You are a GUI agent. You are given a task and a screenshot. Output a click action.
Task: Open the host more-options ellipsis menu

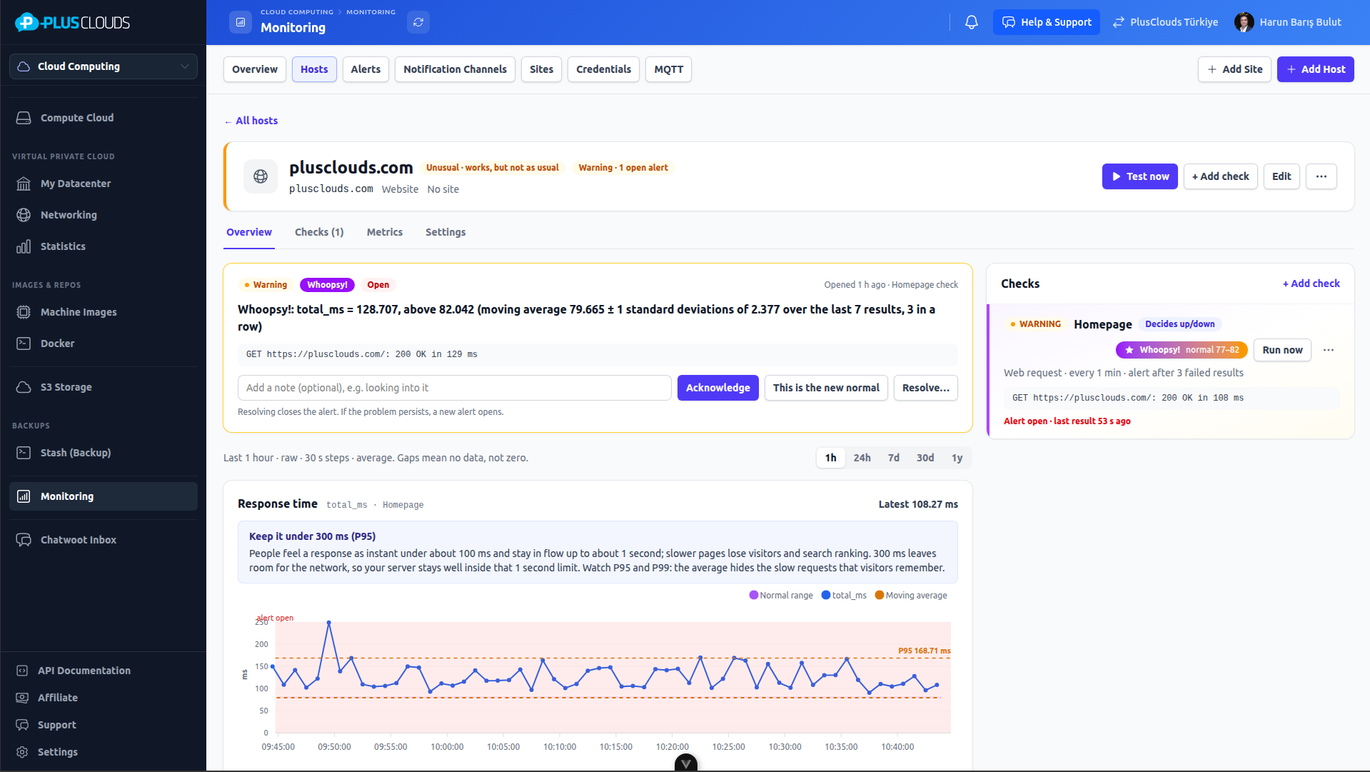click(1321, 176)
